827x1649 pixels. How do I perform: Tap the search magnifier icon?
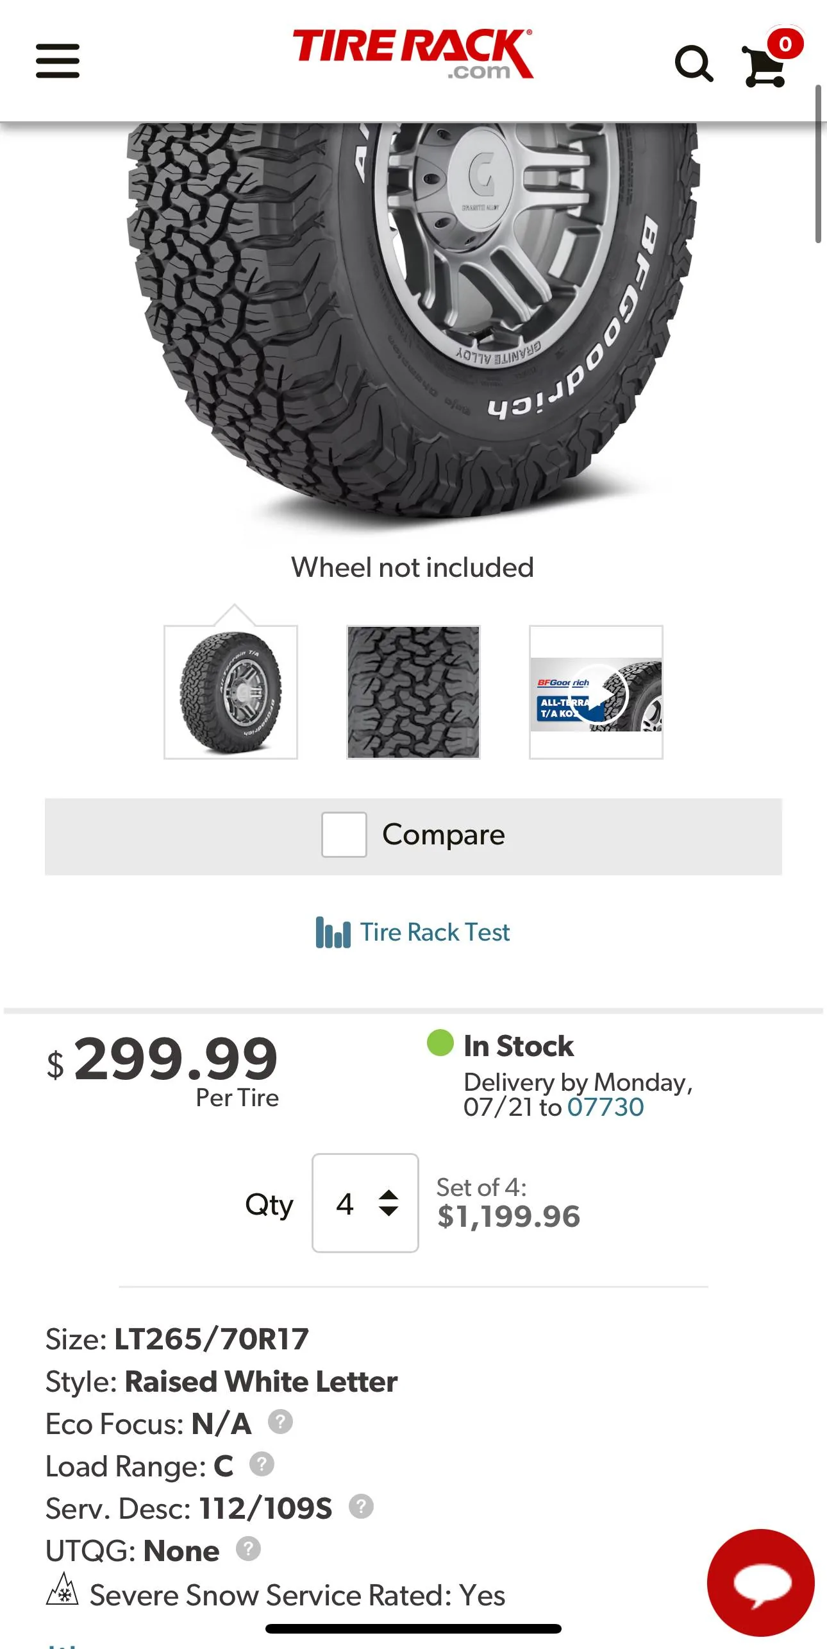694,64
